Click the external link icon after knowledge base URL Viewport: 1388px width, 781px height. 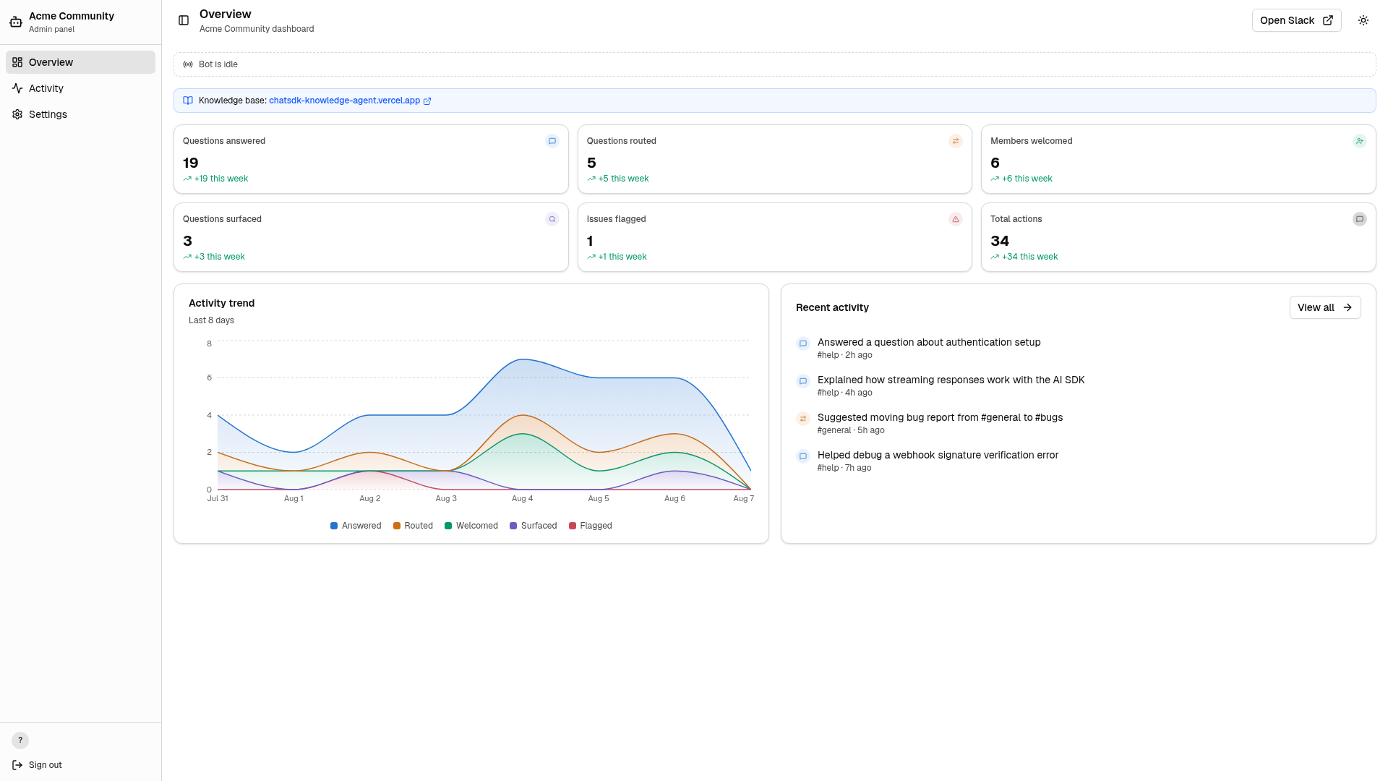(427, 101)
